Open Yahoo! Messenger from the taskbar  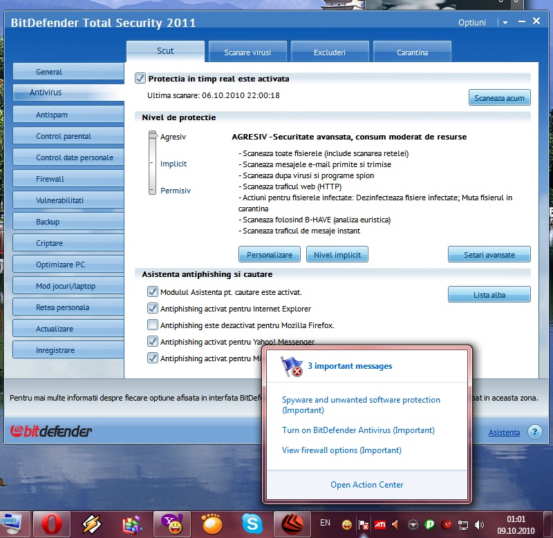pyautogui.click(x=172, y=525)
